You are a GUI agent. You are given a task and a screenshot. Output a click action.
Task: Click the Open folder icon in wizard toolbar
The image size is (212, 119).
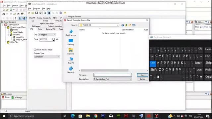(33, 13)
